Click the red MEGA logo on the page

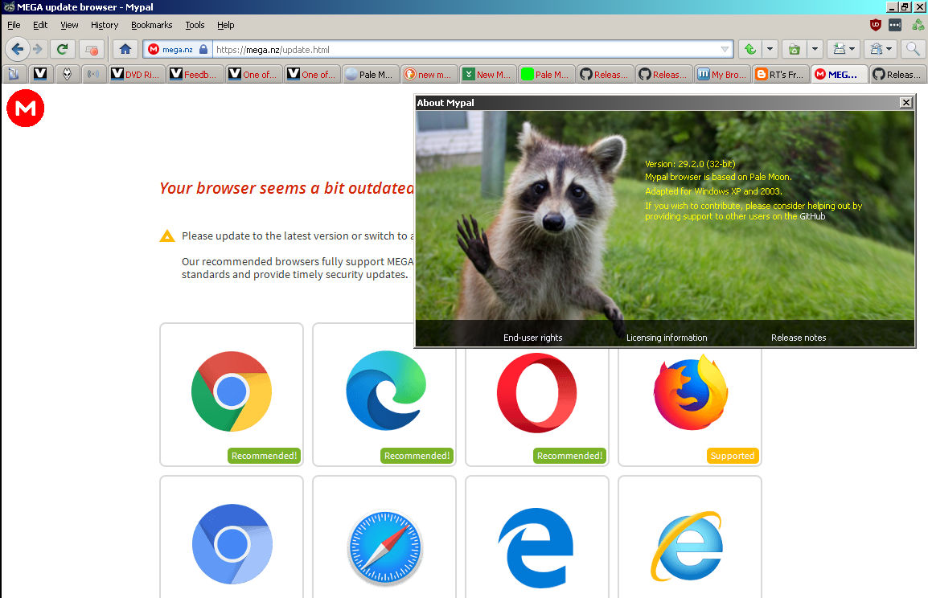[x=26, y=109]
